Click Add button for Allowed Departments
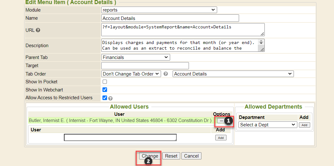 [x=304, y=125]
